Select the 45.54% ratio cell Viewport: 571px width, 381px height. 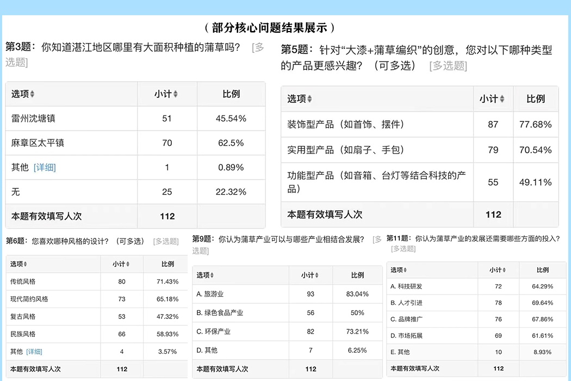coord(231,119)
